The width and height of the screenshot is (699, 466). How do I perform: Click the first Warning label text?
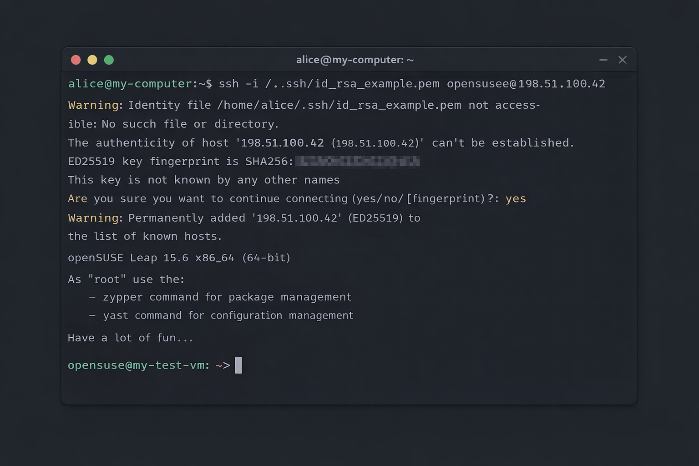coord(93,105)
